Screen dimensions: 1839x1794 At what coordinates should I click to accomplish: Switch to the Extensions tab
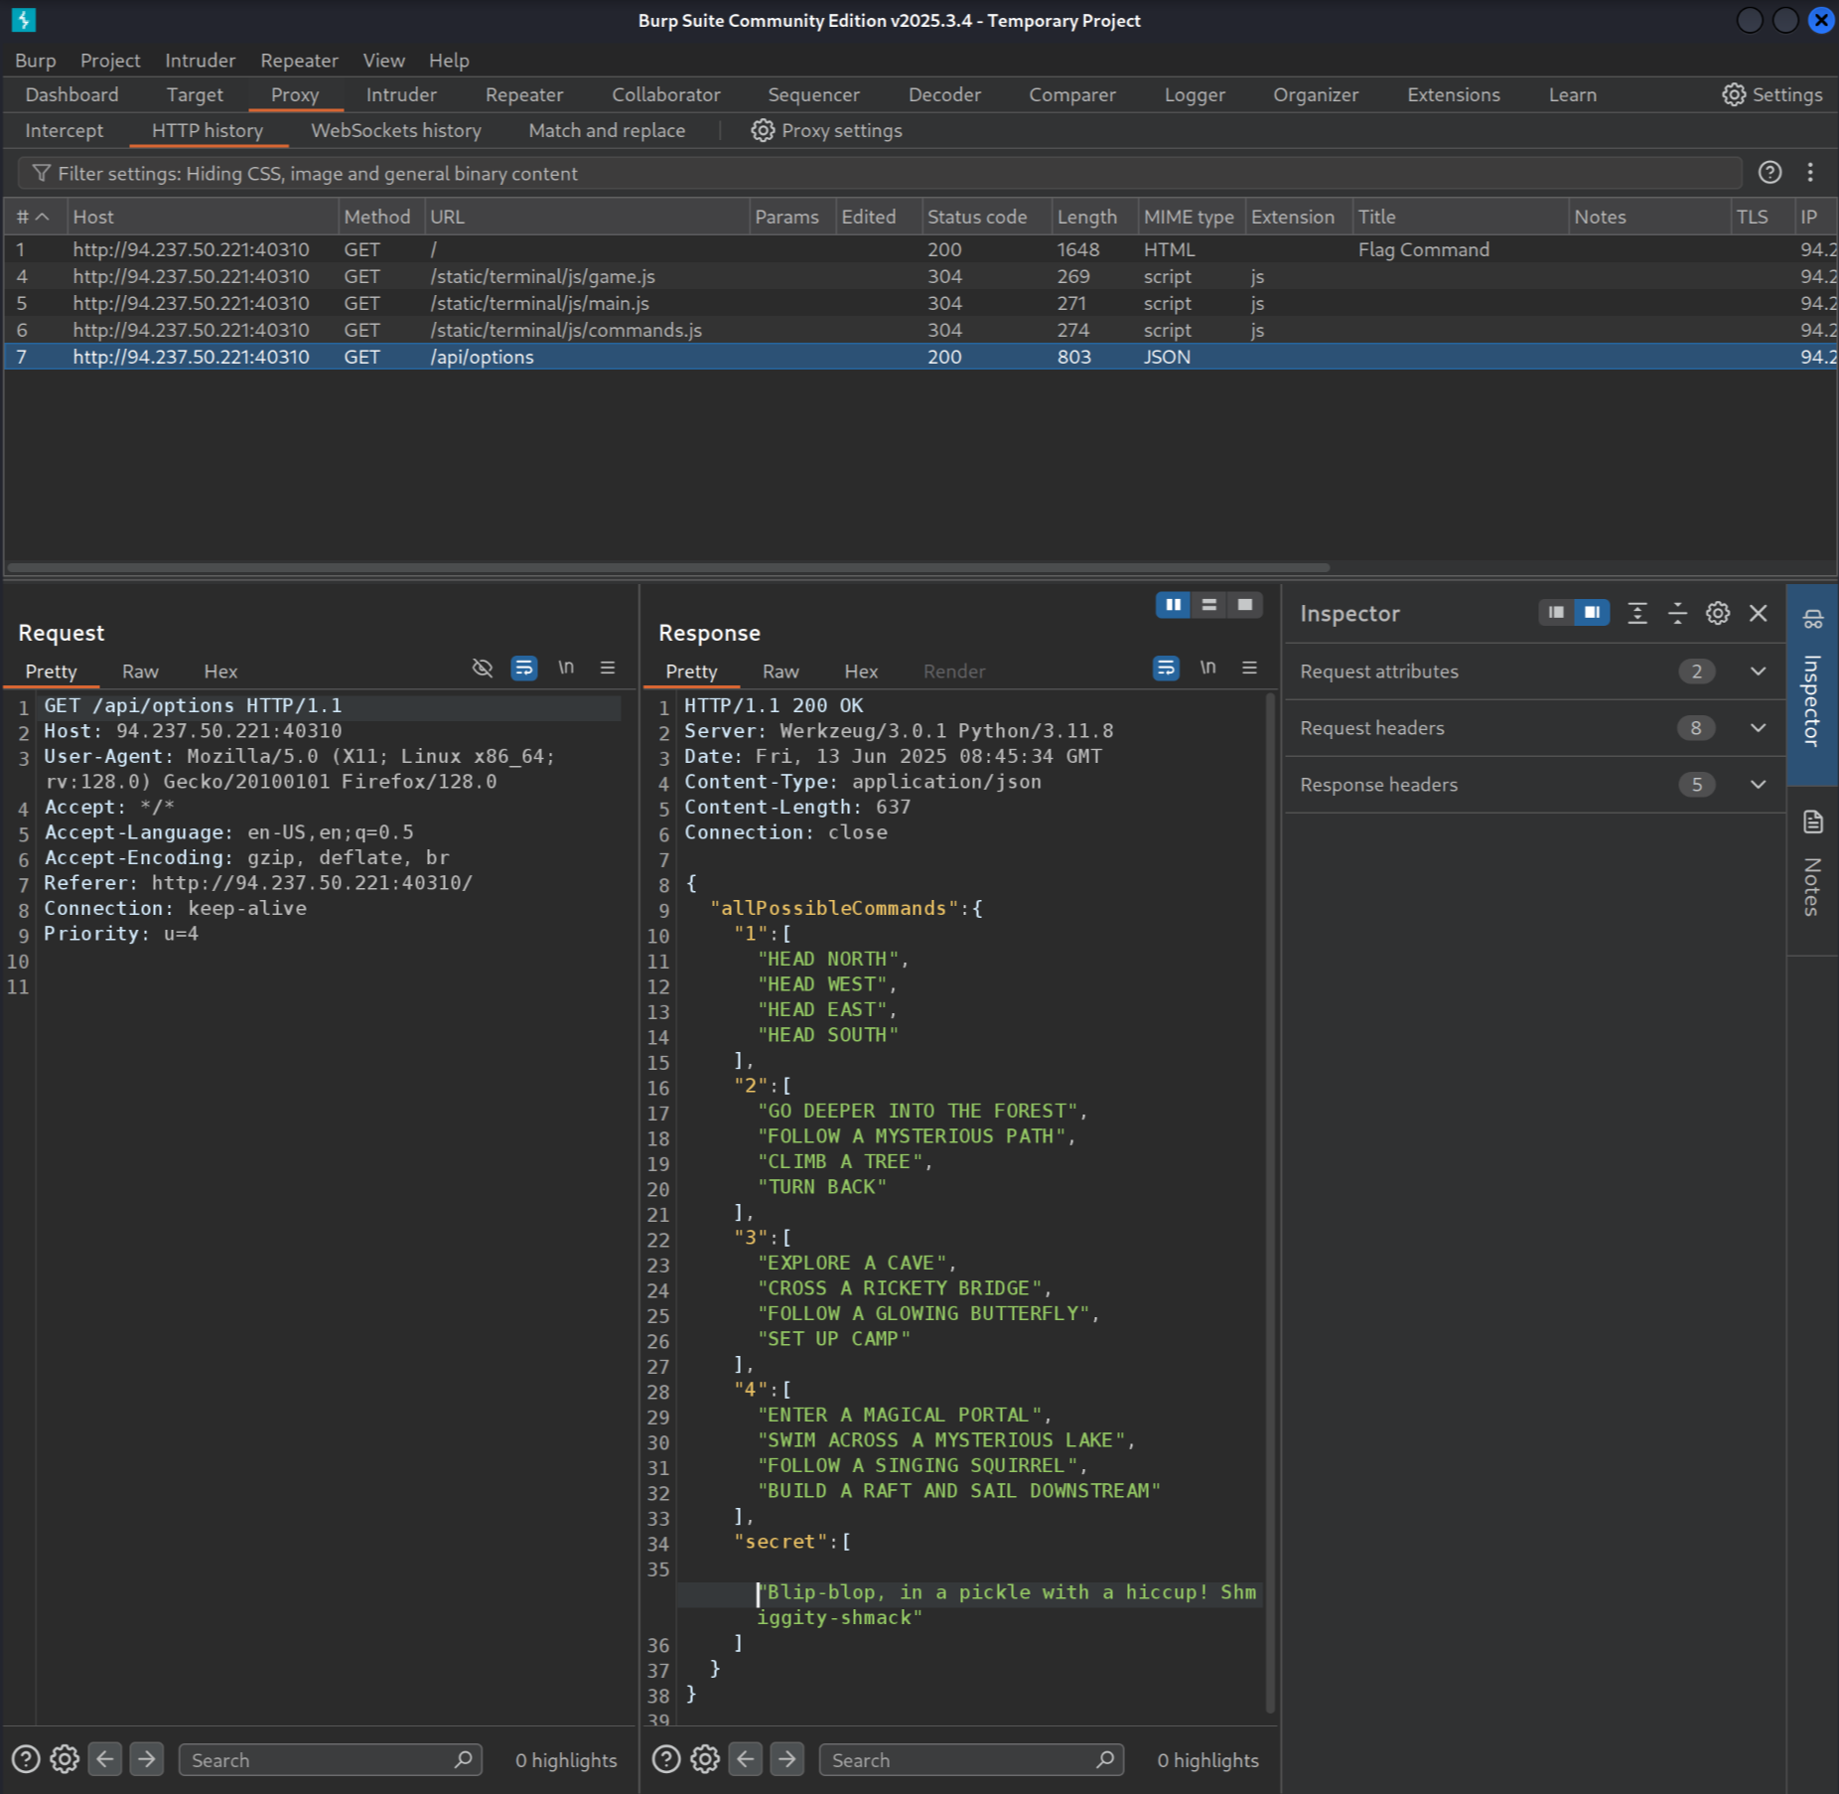pyautogui.click(x=1453, y=94)
